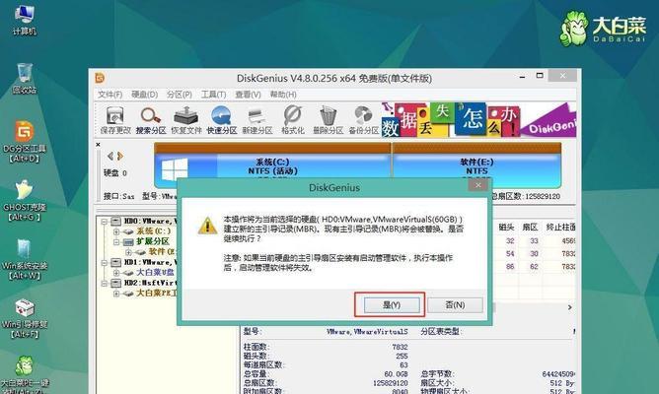This screenshot has width=659, height=394.
Task: Click the 删除分区 trash icon
Action: pyautogui.click(x=328, y=120)
